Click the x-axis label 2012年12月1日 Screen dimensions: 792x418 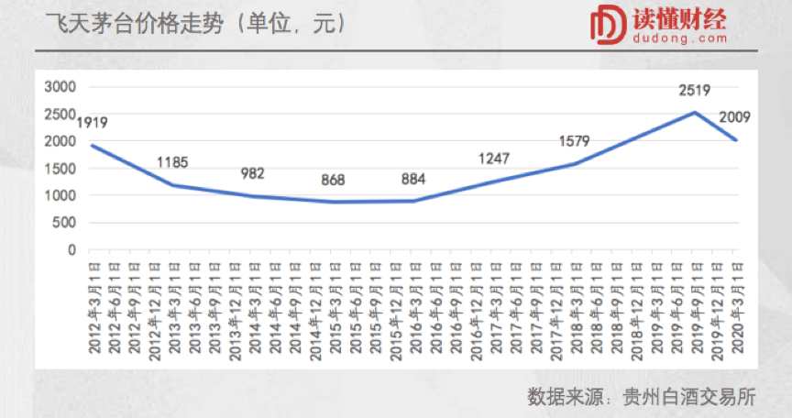pos(155,312)
